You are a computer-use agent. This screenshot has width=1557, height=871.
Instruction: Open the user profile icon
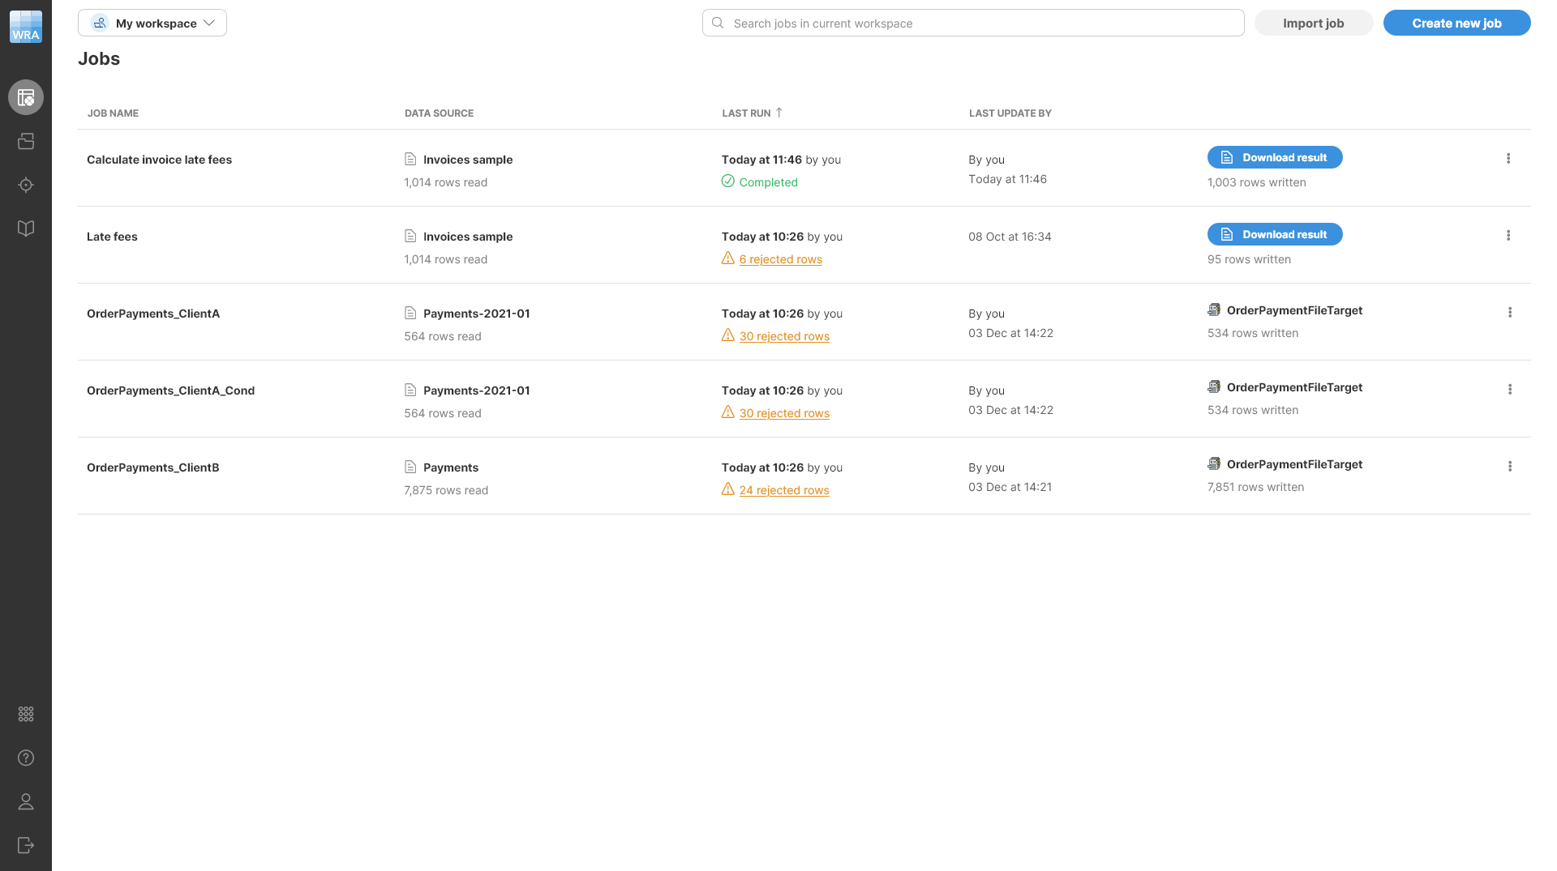pyautogui.click(x=25, y=801)
